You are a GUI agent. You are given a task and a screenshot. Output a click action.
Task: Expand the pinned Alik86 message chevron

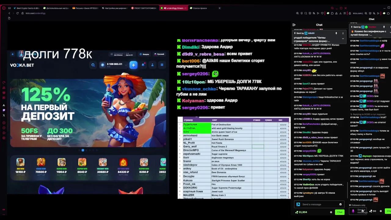click(x=343, y=39)
